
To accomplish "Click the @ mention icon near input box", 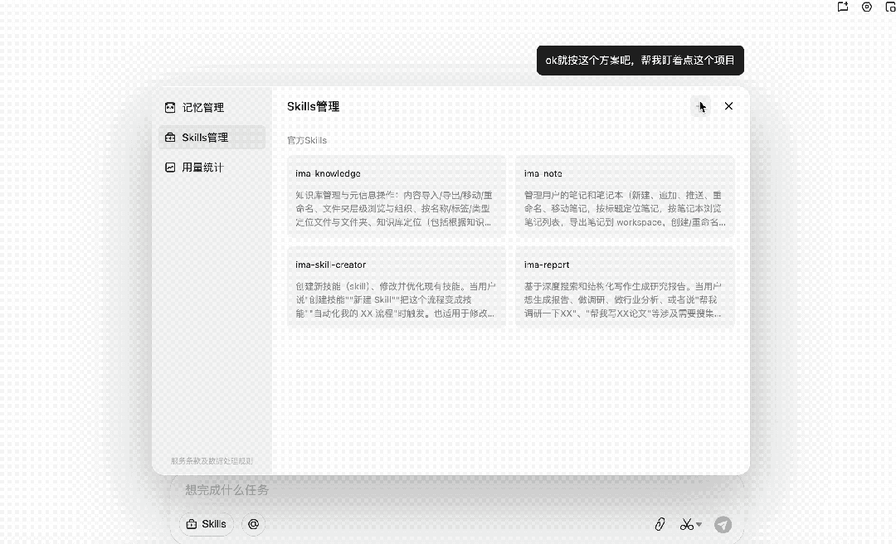I will tap(253, 524).
